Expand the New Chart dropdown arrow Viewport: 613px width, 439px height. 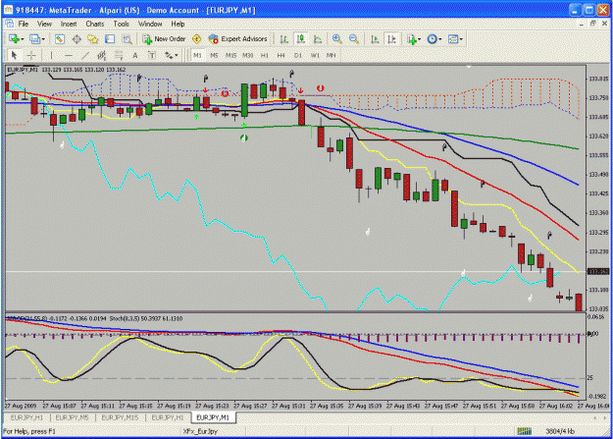point(23,39)
